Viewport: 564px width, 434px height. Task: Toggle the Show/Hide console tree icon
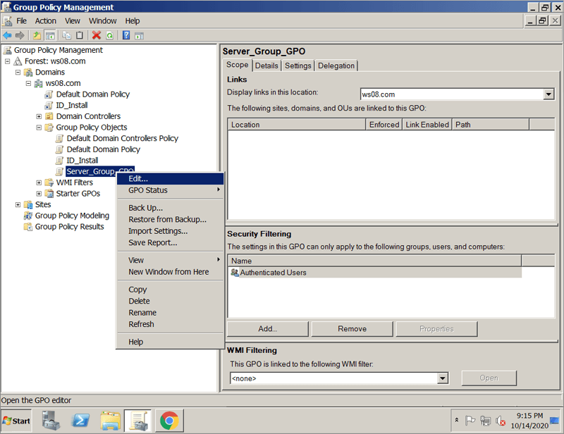click(50, 35)
